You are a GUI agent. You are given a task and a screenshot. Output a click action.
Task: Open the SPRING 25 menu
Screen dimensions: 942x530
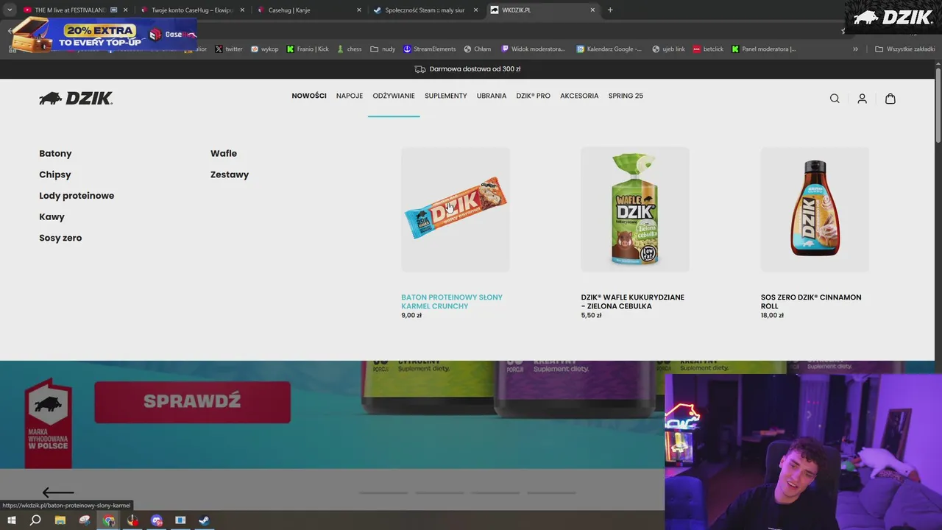(626, 96)
